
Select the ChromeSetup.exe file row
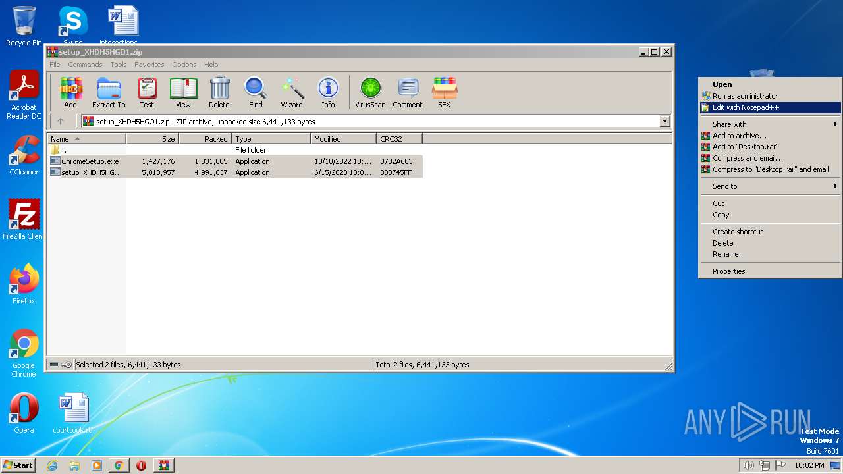pos(235,161)
